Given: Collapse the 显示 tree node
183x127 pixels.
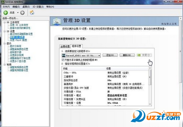Looking at the screenshot, I should 5,43.
